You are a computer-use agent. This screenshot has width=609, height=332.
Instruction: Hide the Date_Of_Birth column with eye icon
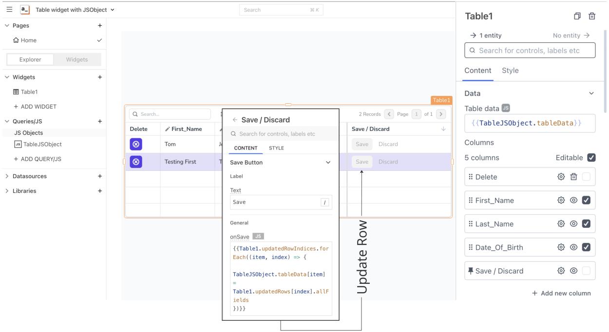573,247
